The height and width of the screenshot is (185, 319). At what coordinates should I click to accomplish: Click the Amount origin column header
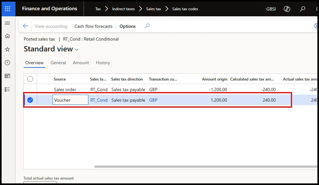click(x=215, y=79)
